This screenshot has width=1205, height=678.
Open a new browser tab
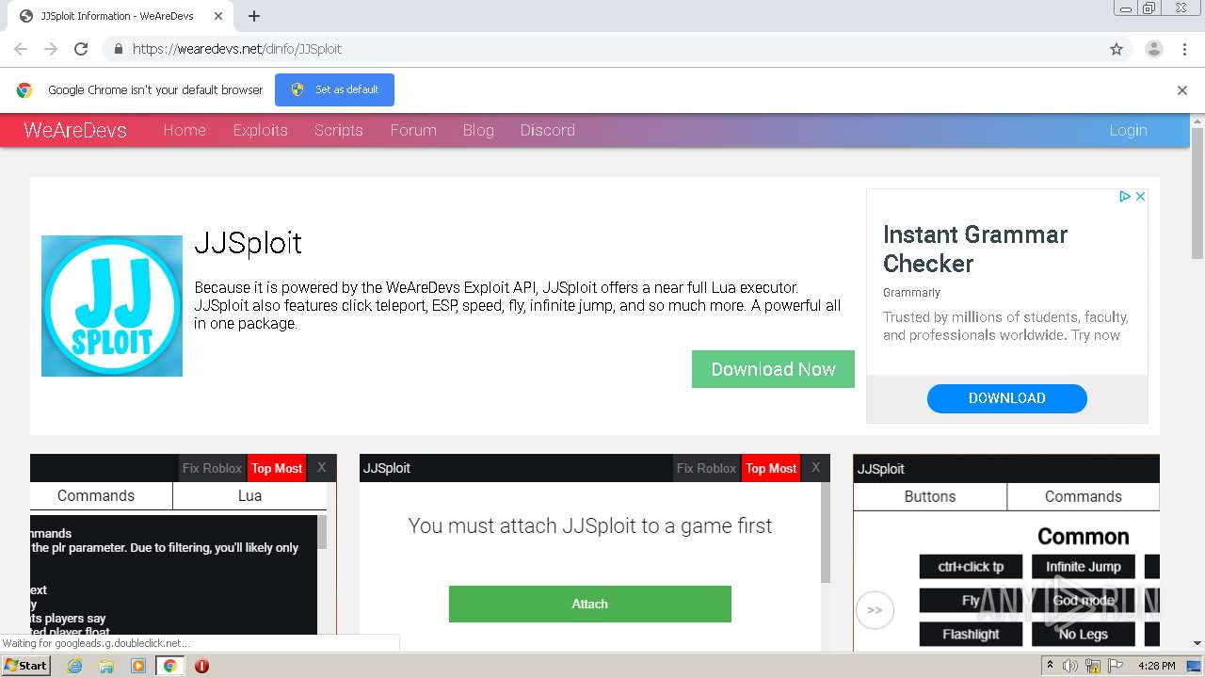point(254,16)
